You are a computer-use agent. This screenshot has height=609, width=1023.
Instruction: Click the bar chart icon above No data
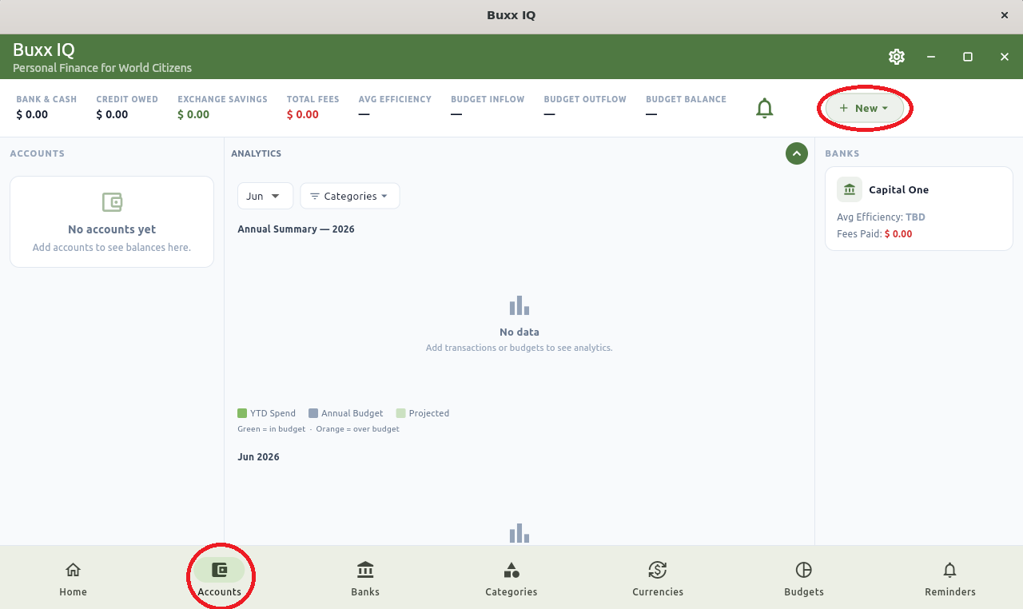(519, 305)
